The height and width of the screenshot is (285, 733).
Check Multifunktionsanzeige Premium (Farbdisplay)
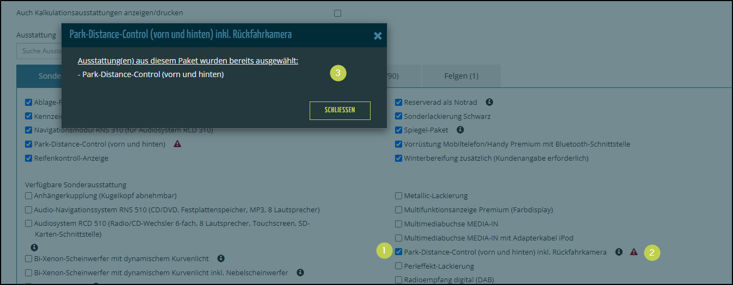[x=399, y=210]
